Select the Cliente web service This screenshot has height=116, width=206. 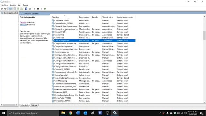[59, 38]
